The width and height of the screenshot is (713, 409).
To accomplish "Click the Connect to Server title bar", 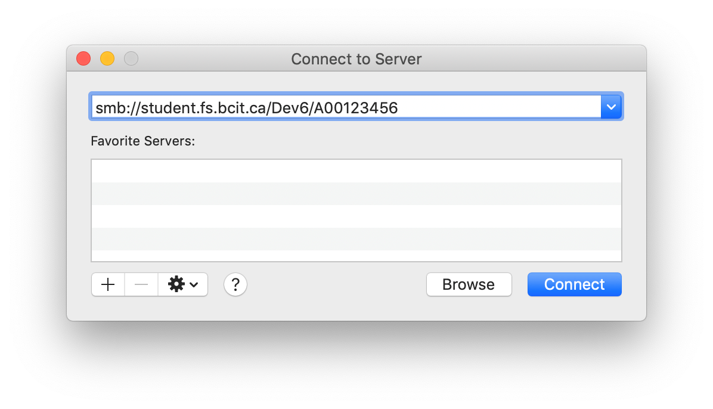I will pyautogui.click(x=356, y=58).
